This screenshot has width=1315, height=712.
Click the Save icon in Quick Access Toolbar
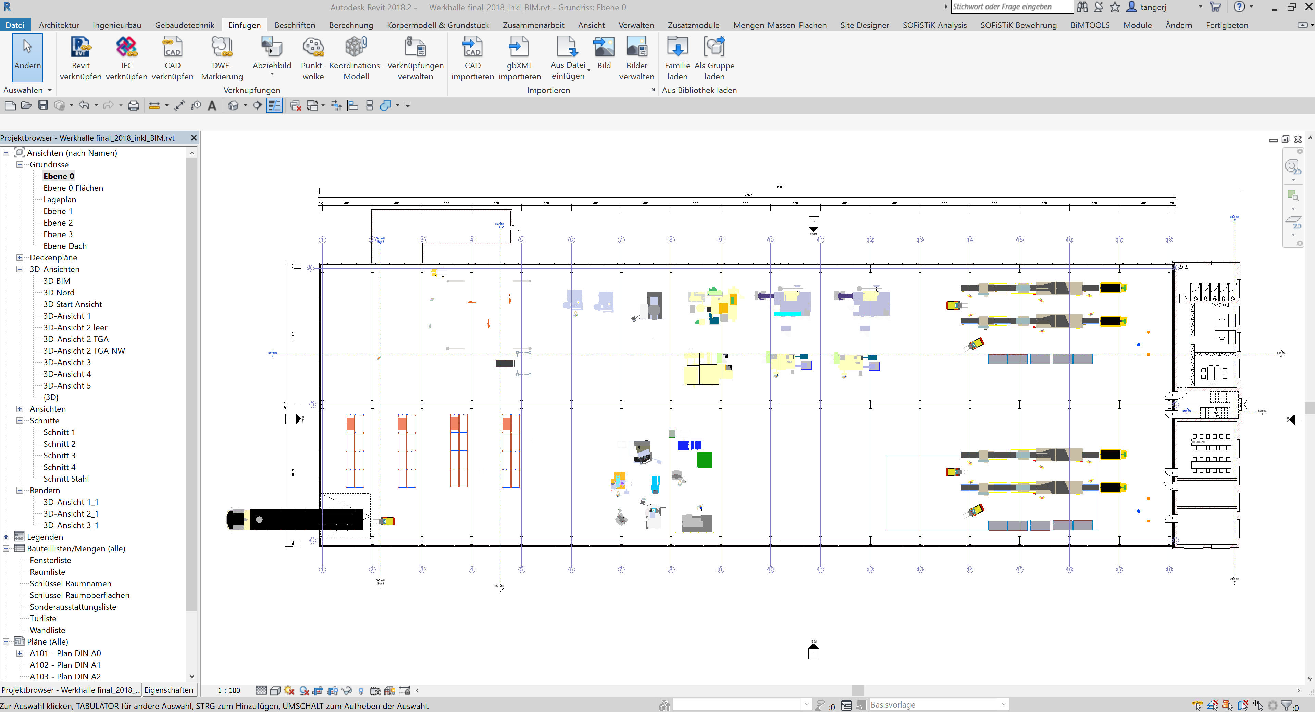click(x=43, y=105)
